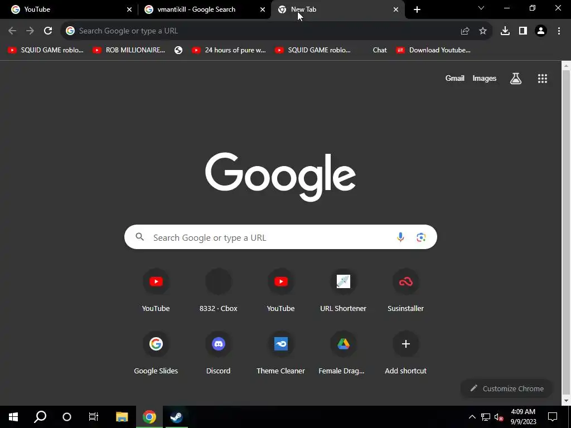Click Customize Chrome button
This screenshot has width=571, height=428.
(x=506, y=388)
